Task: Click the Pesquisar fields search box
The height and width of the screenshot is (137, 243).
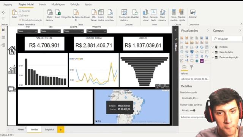Action: 227,39
